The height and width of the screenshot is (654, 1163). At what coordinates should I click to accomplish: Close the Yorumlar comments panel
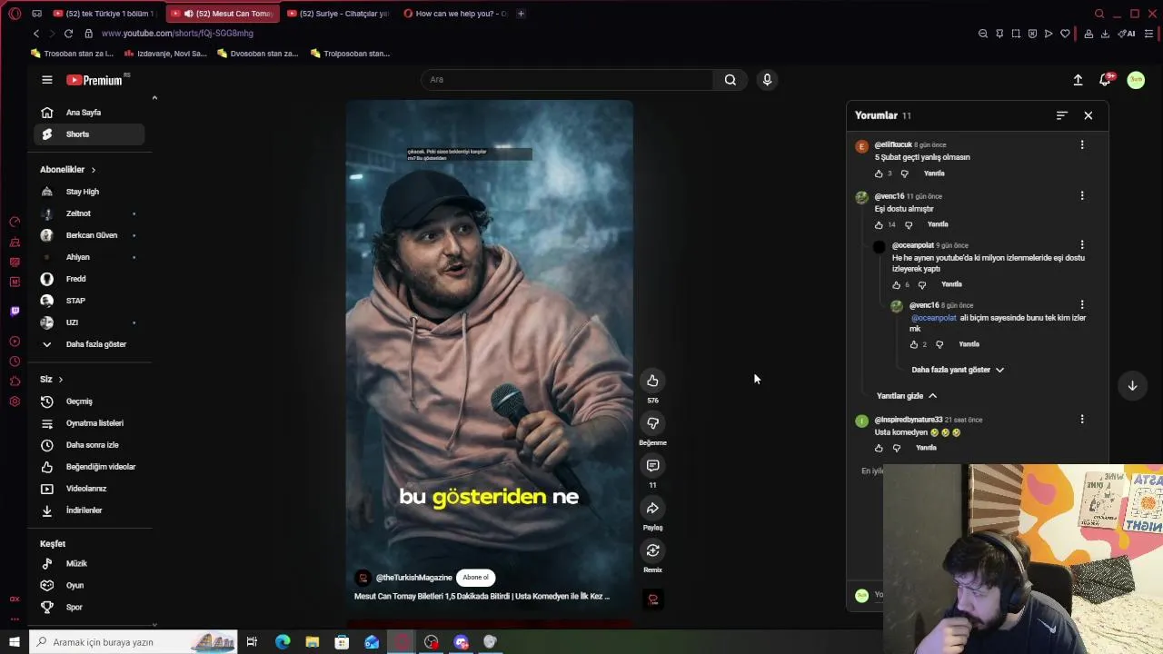click(x=1088, y=115)
